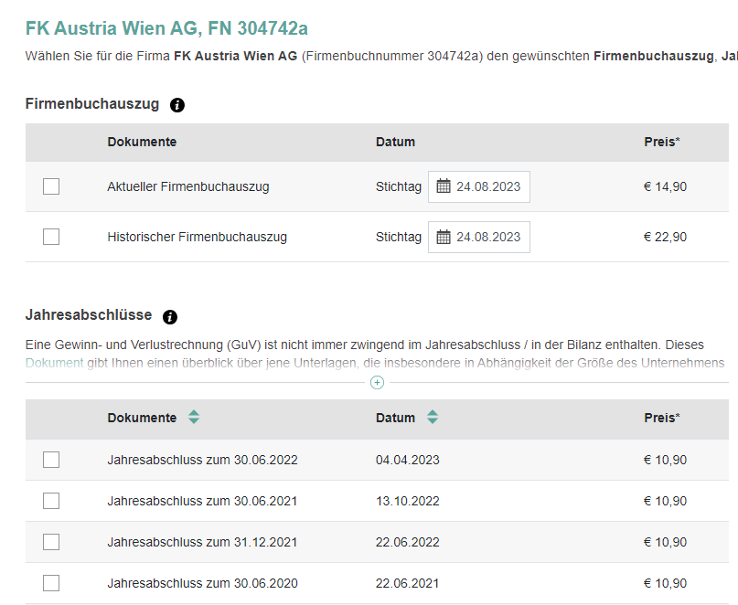The image size is (738, 605).
Task: Select Aktueller Firmenbuchauszug checkbox
Action: click(x=51, y=186)
